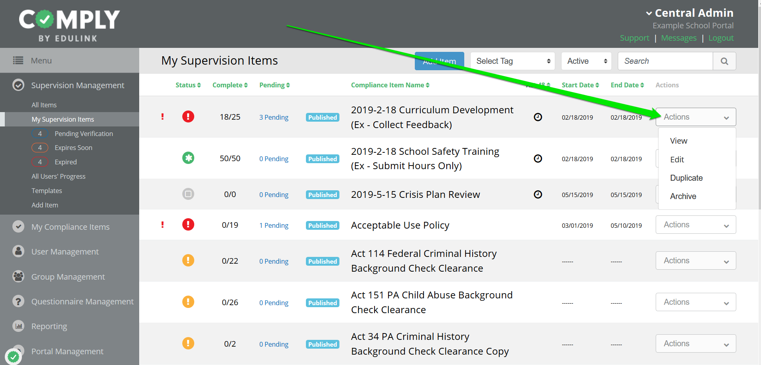Sort by Pending column
Image resolution: width=761 pixels, height=365 pixels.
274,85
